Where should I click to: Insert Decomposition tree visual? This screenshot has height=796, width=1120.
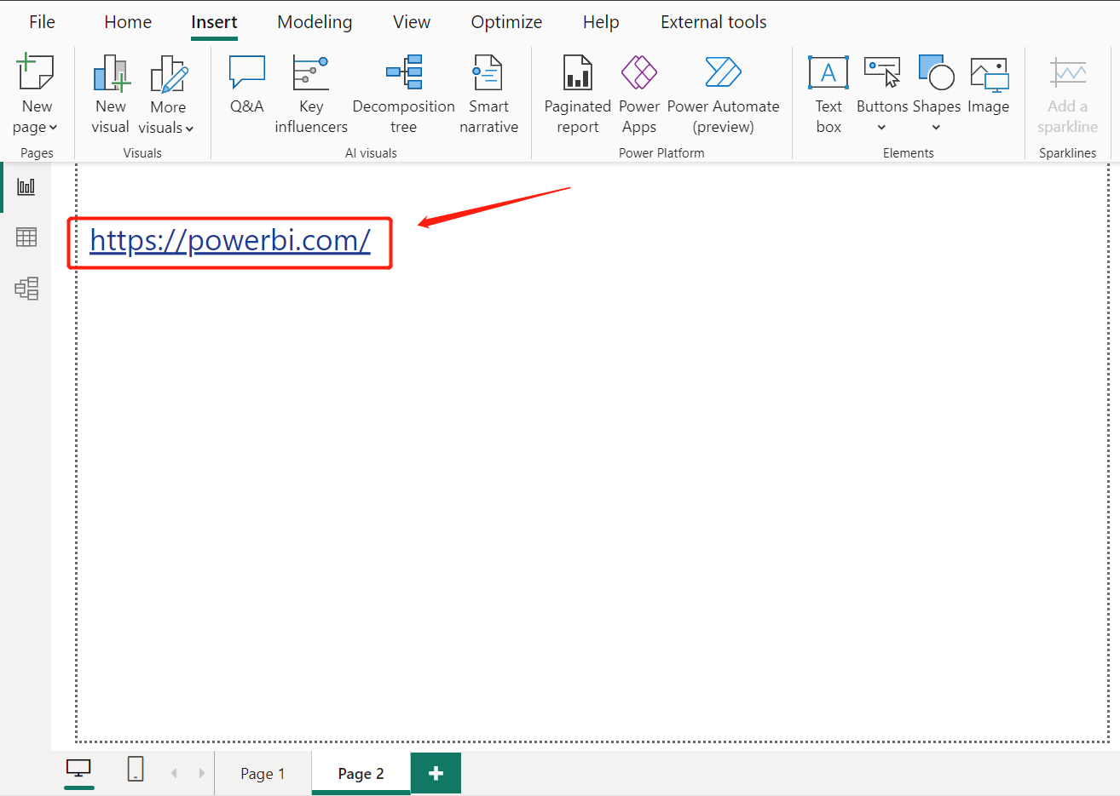tap(403, 94)
